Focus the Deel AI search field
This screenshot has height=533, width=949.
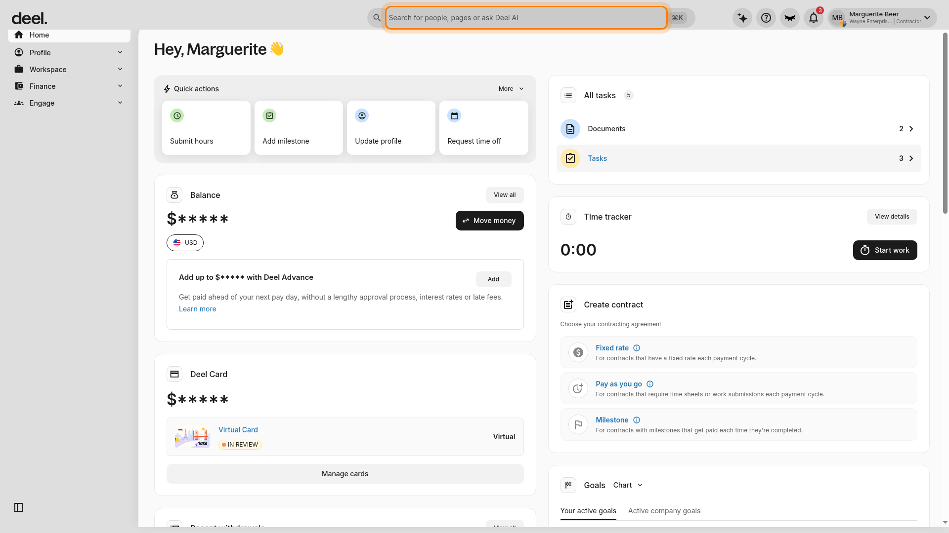tap(526, 18)
